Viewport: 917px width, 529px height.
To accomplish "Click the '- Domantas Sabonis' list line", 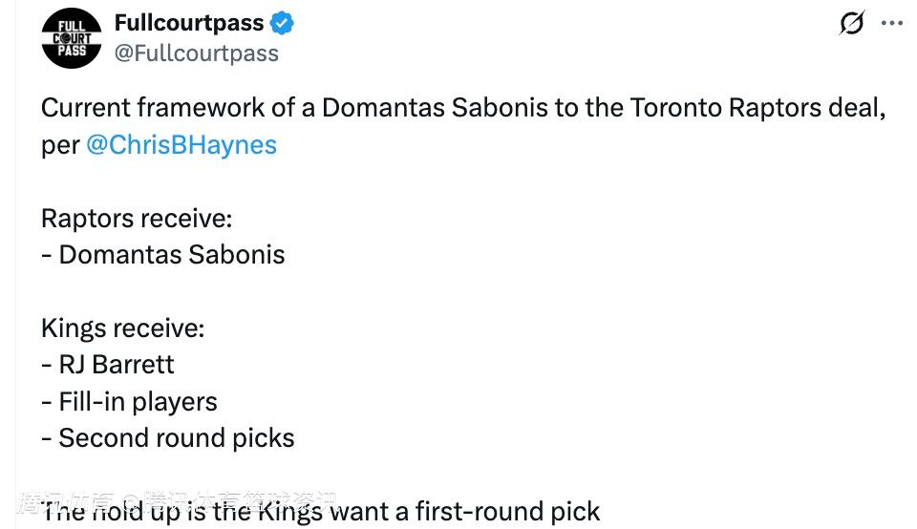I will click(163, 254).
